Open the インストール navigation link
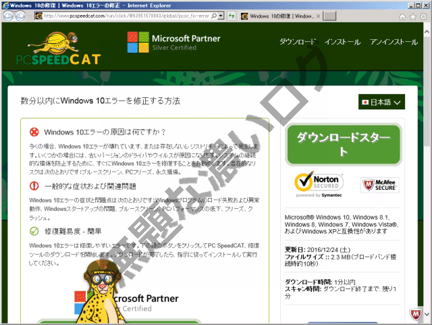The image size is (432, 325). click(x=342, y=42)
